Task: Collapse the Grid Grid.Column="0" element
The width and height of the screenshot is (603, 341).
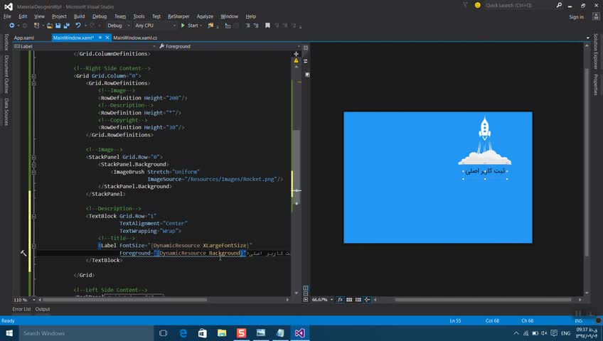Action: coord(34,76)
